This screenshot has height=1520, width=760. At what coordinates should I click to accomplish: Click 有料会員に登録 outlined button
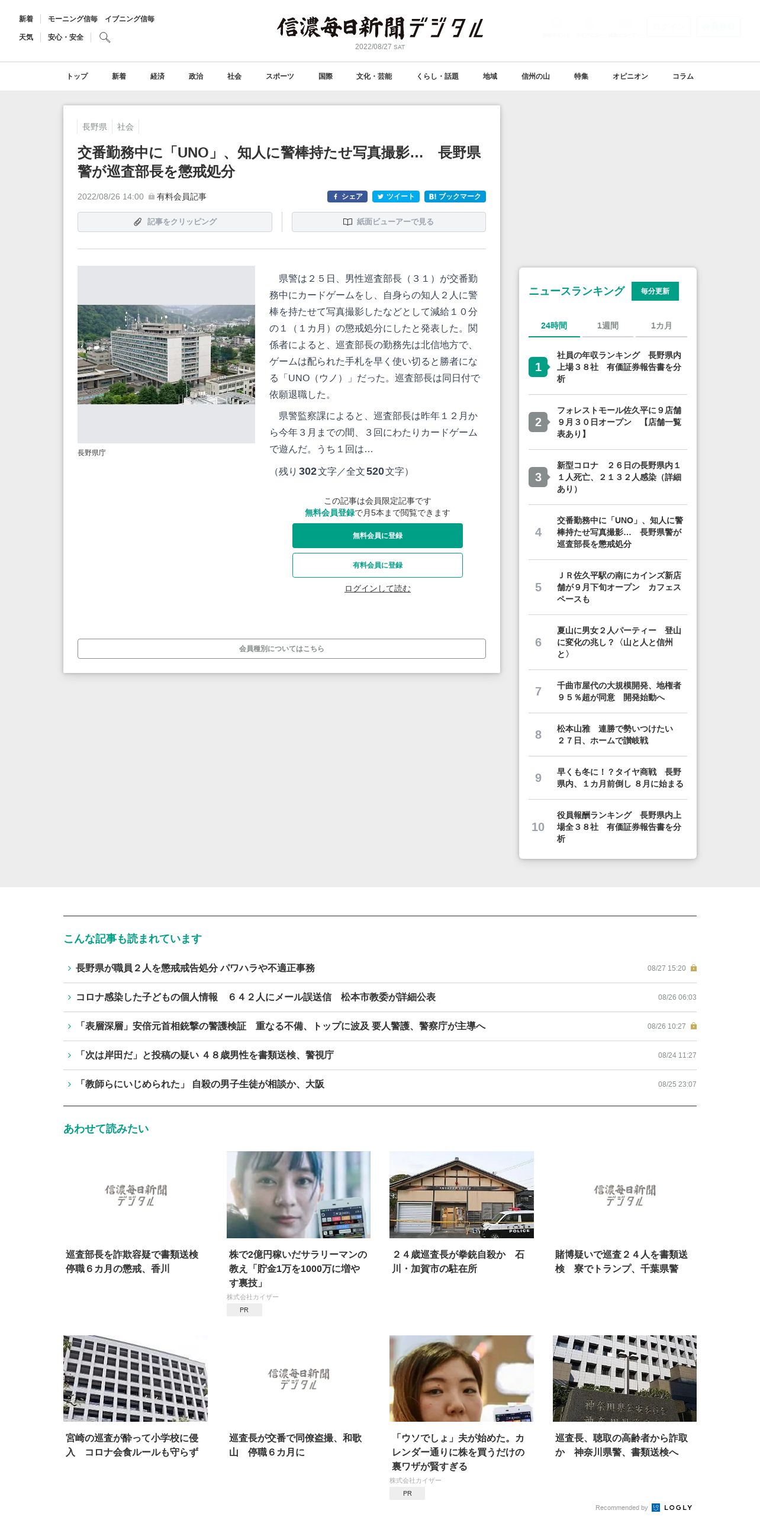(378, 565)
